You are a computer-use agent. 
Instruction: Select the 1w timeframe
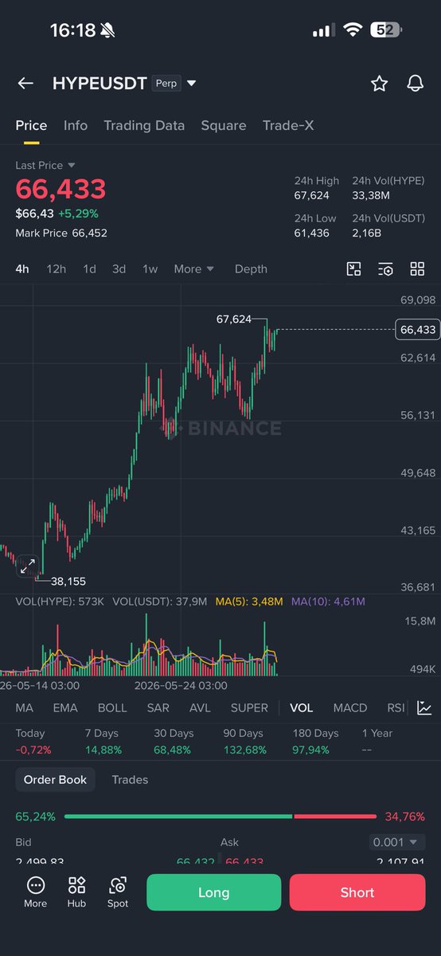[x=150, y=269]
